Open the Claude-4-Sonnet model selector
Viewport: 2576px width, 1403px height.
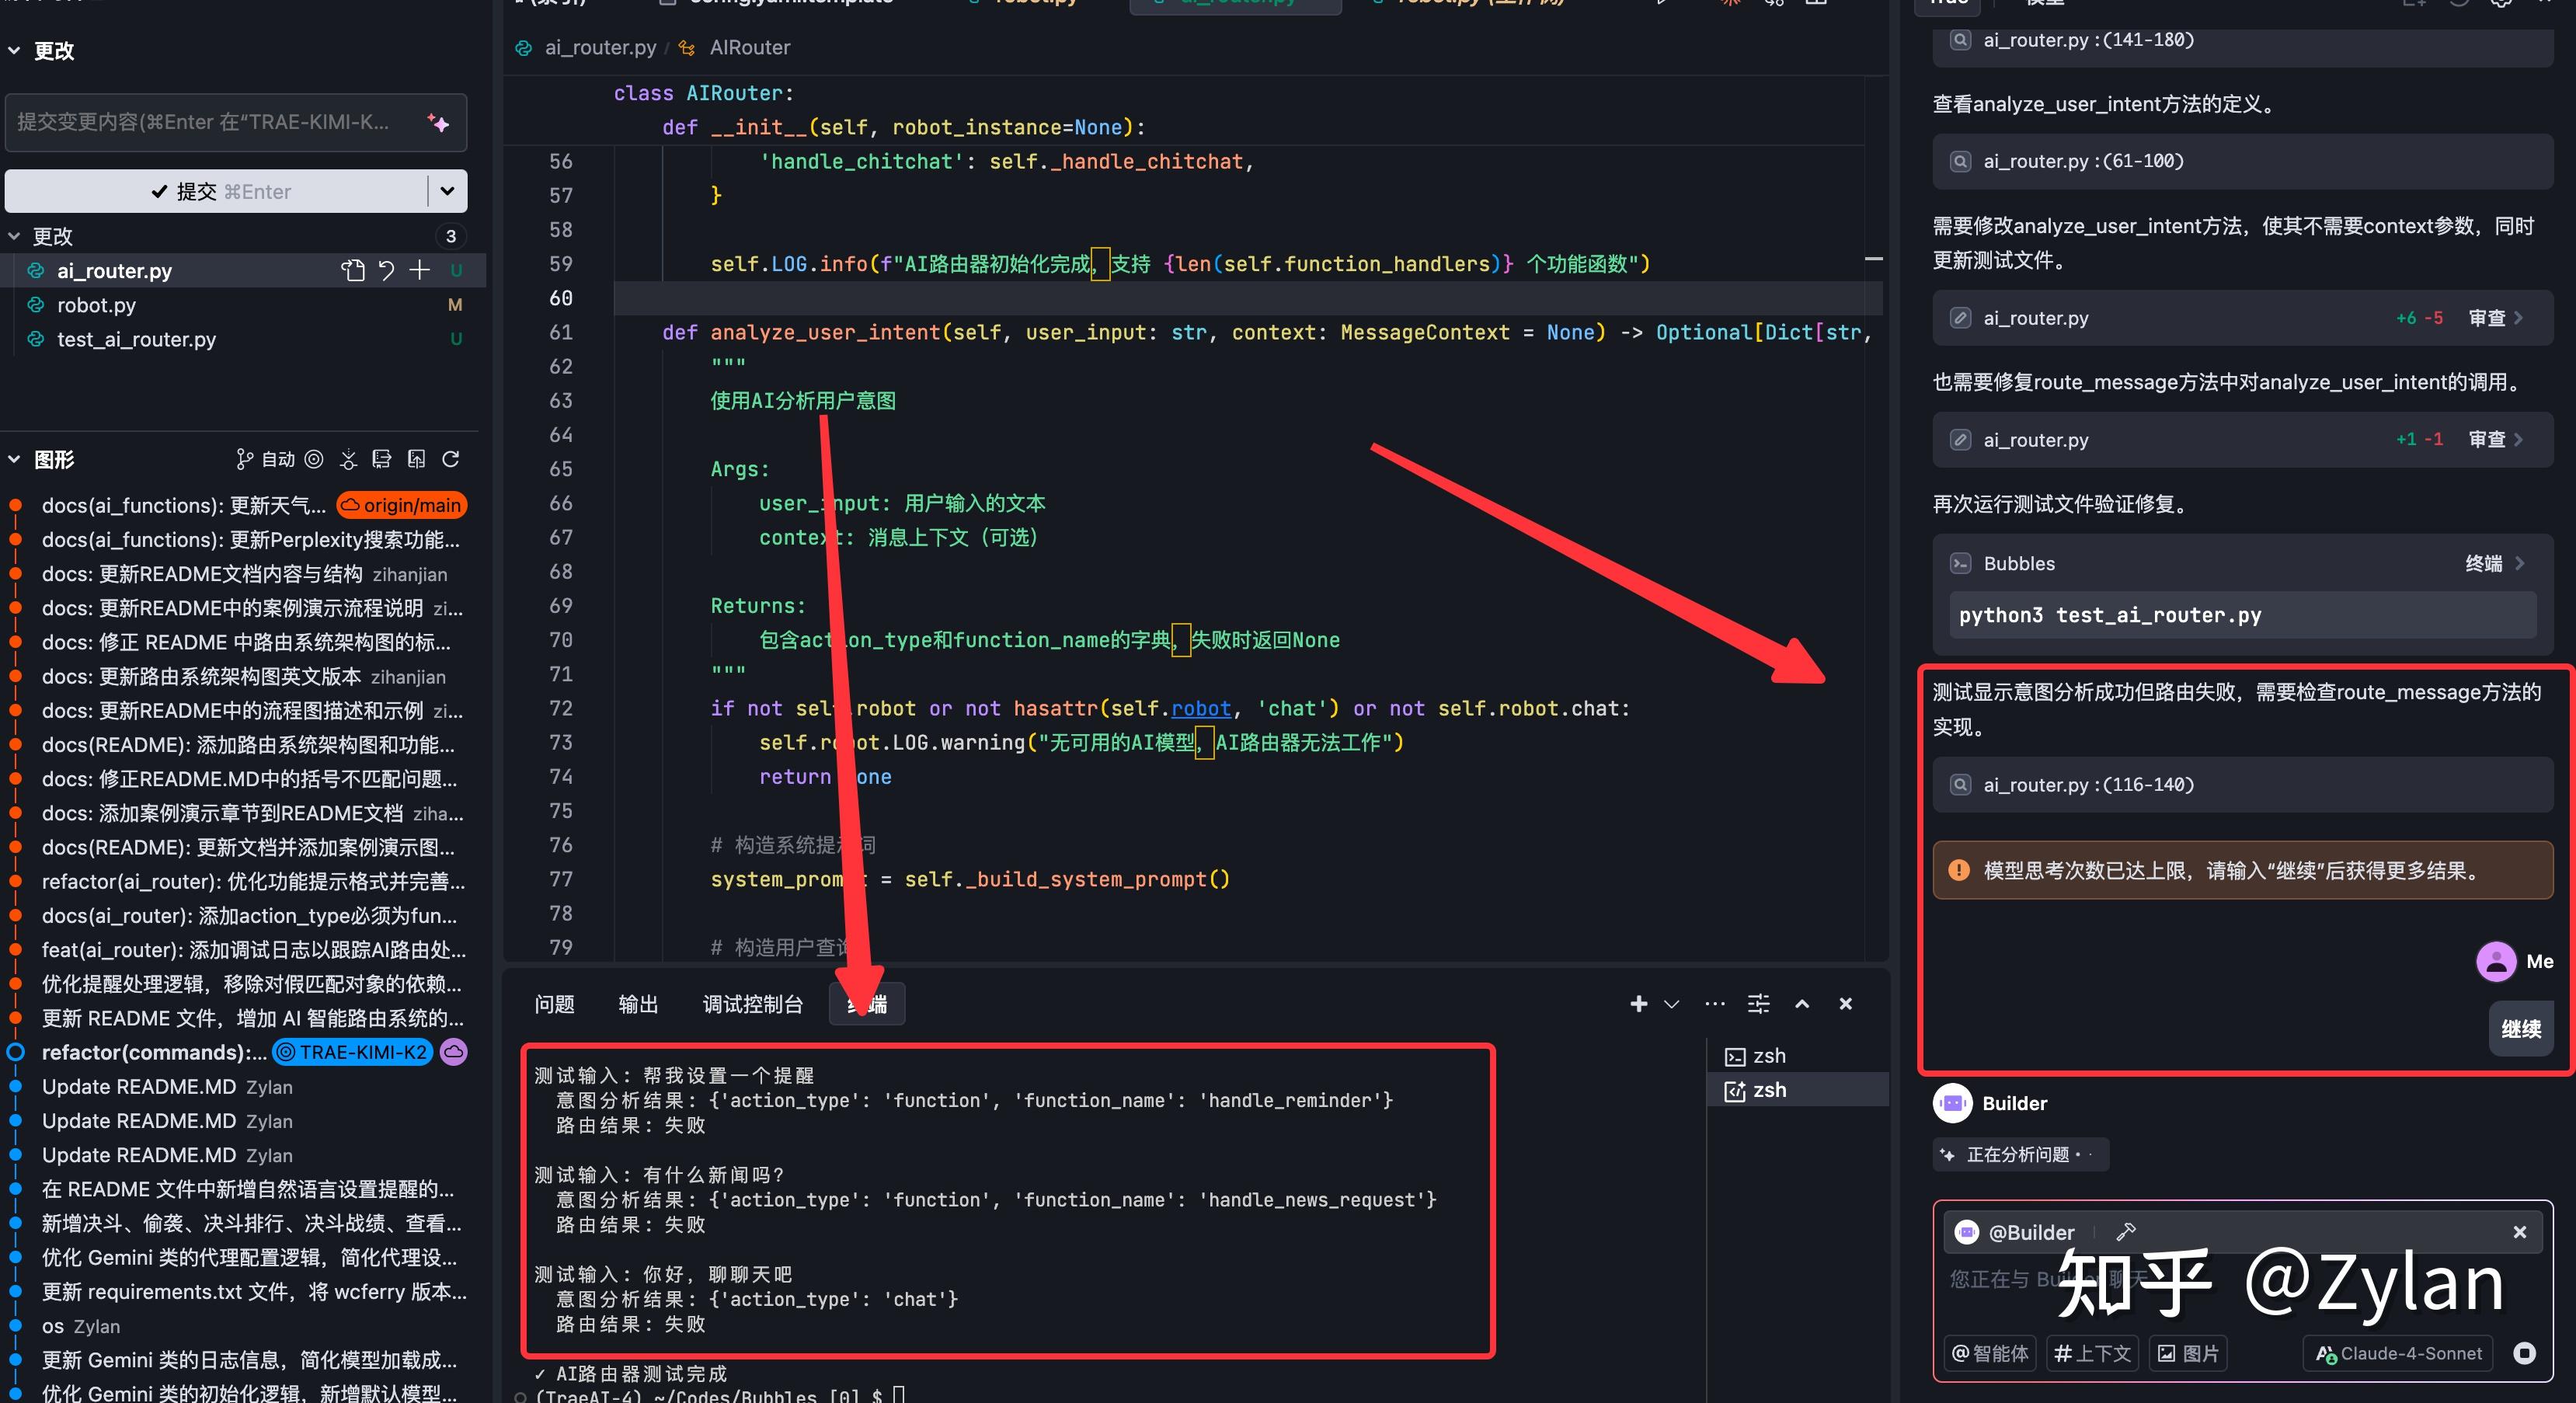click(x=2398, y=1353)
